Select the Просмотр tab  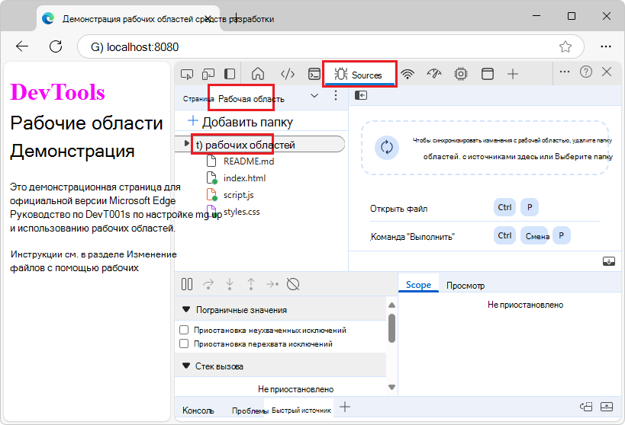[x=466, y=286]
